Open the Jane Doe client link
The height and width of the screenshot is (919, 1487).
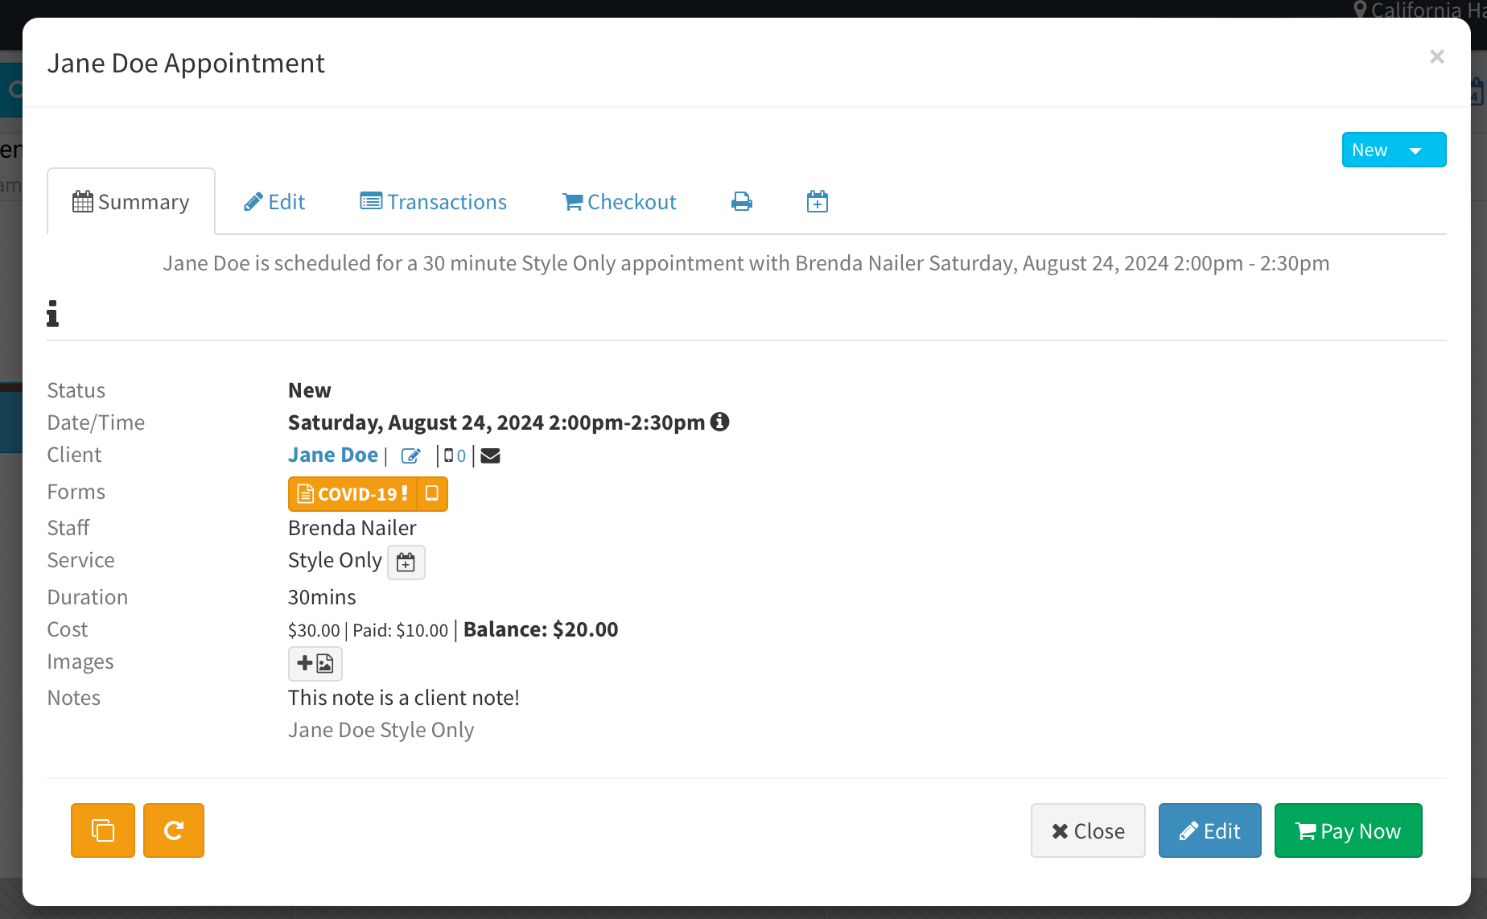pyautogui.click(x=333, y=455)
